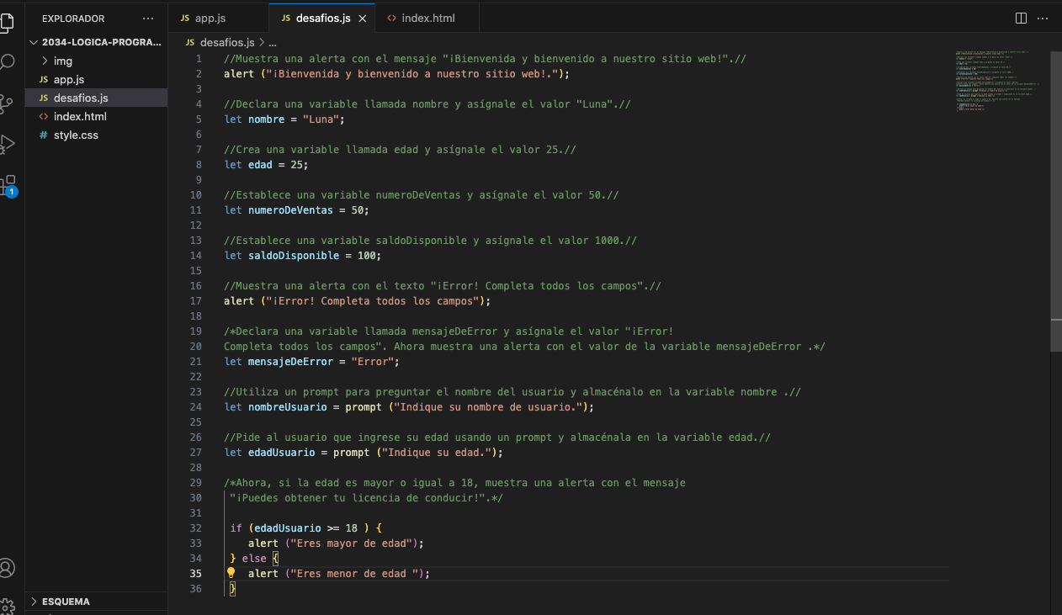Click numeroDeVentas on line 11
Image resolution: width=1062 pixels, height=615 pixels.
(x=290, y=210)
